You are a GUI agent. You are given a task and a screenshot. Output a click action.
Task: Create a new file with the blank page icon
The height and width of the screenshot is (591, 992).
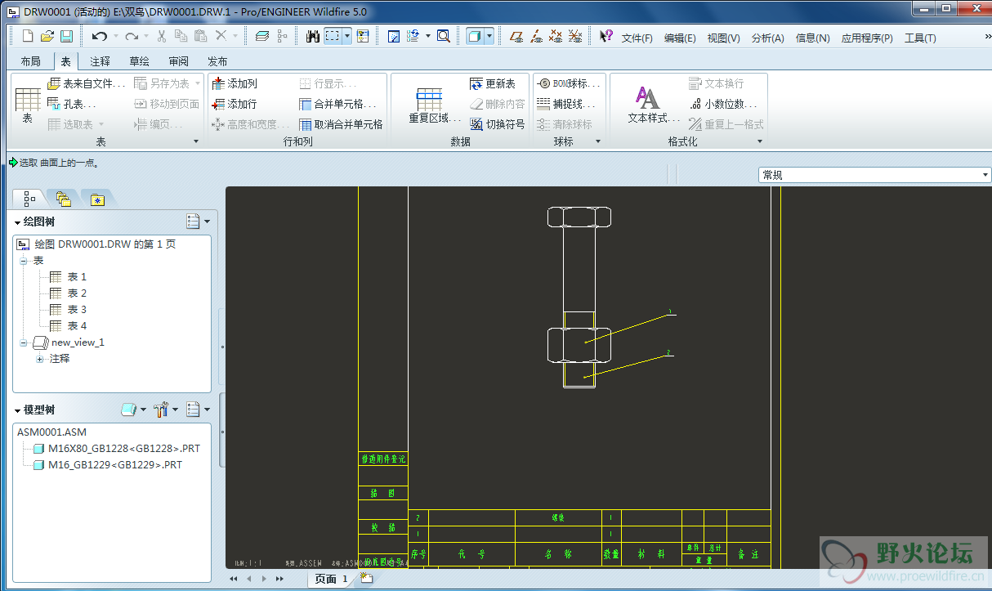click(28, 36)
